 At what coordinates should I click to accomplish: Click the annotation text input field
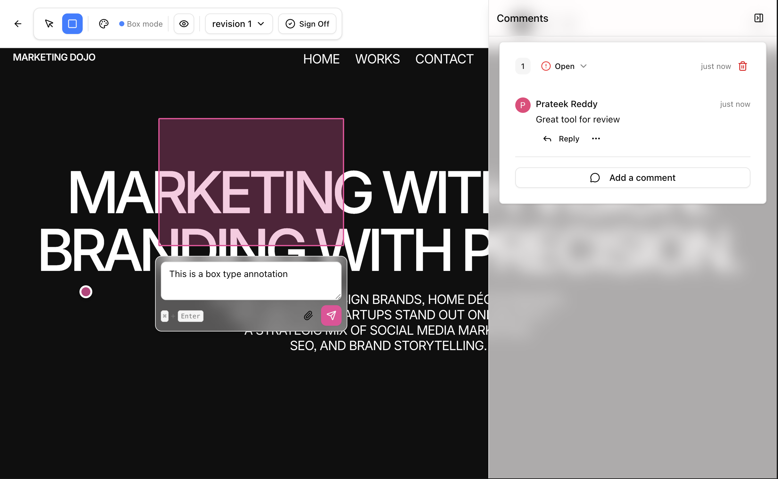click(251, 280)
